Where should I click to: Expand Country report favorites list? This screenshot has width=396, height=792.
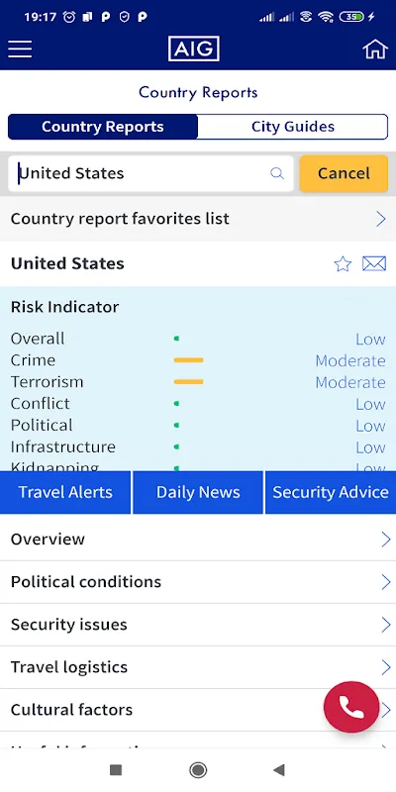198,219
